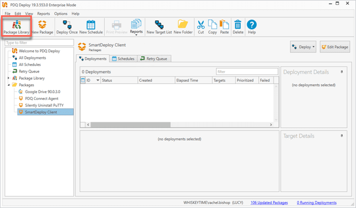Click the ID column sort arrow
The image size is (356, 208).
(x=98, y=80)
